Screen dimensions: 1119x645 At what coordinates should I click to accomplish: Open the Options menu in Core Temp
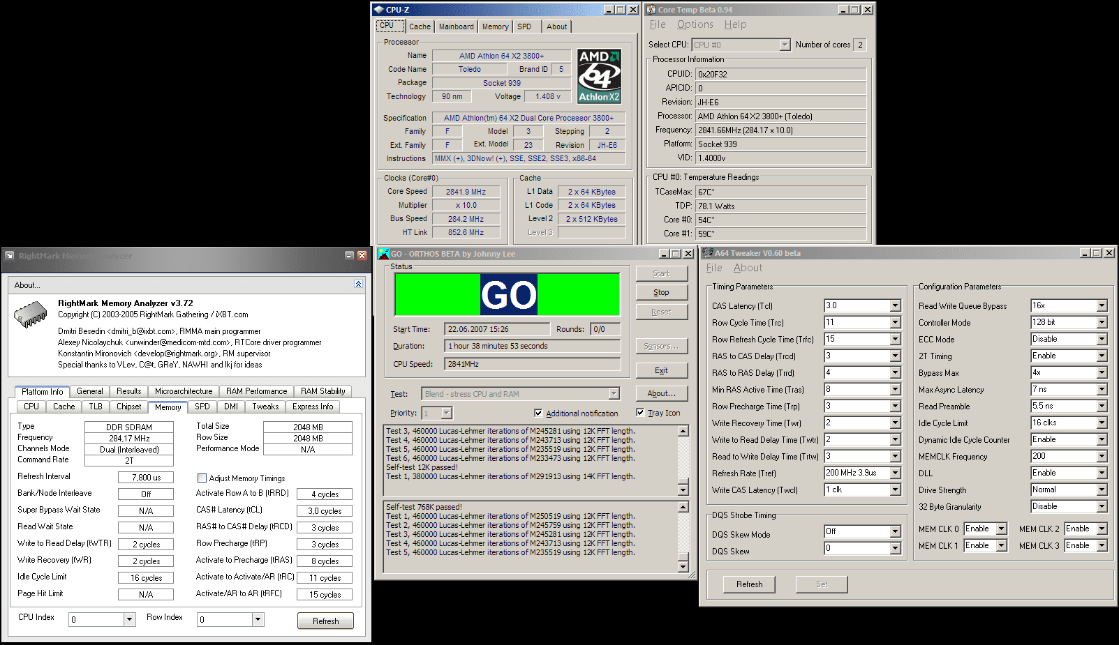695,24
